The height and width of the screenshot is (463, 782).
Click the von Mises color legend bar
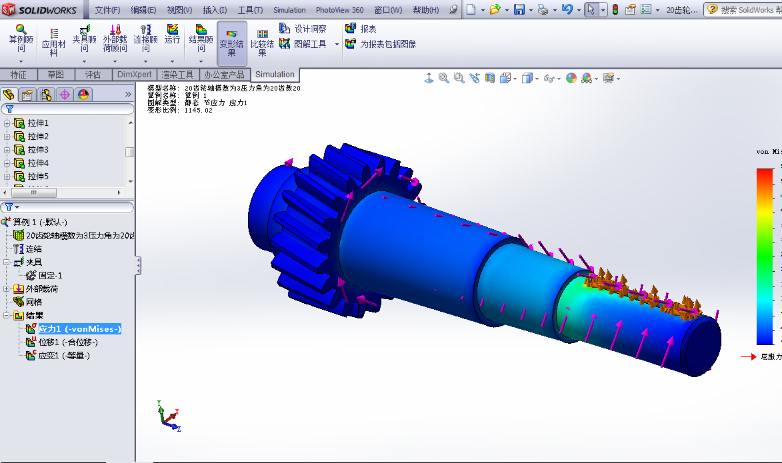pyautogui.click(x=765, y=256)
